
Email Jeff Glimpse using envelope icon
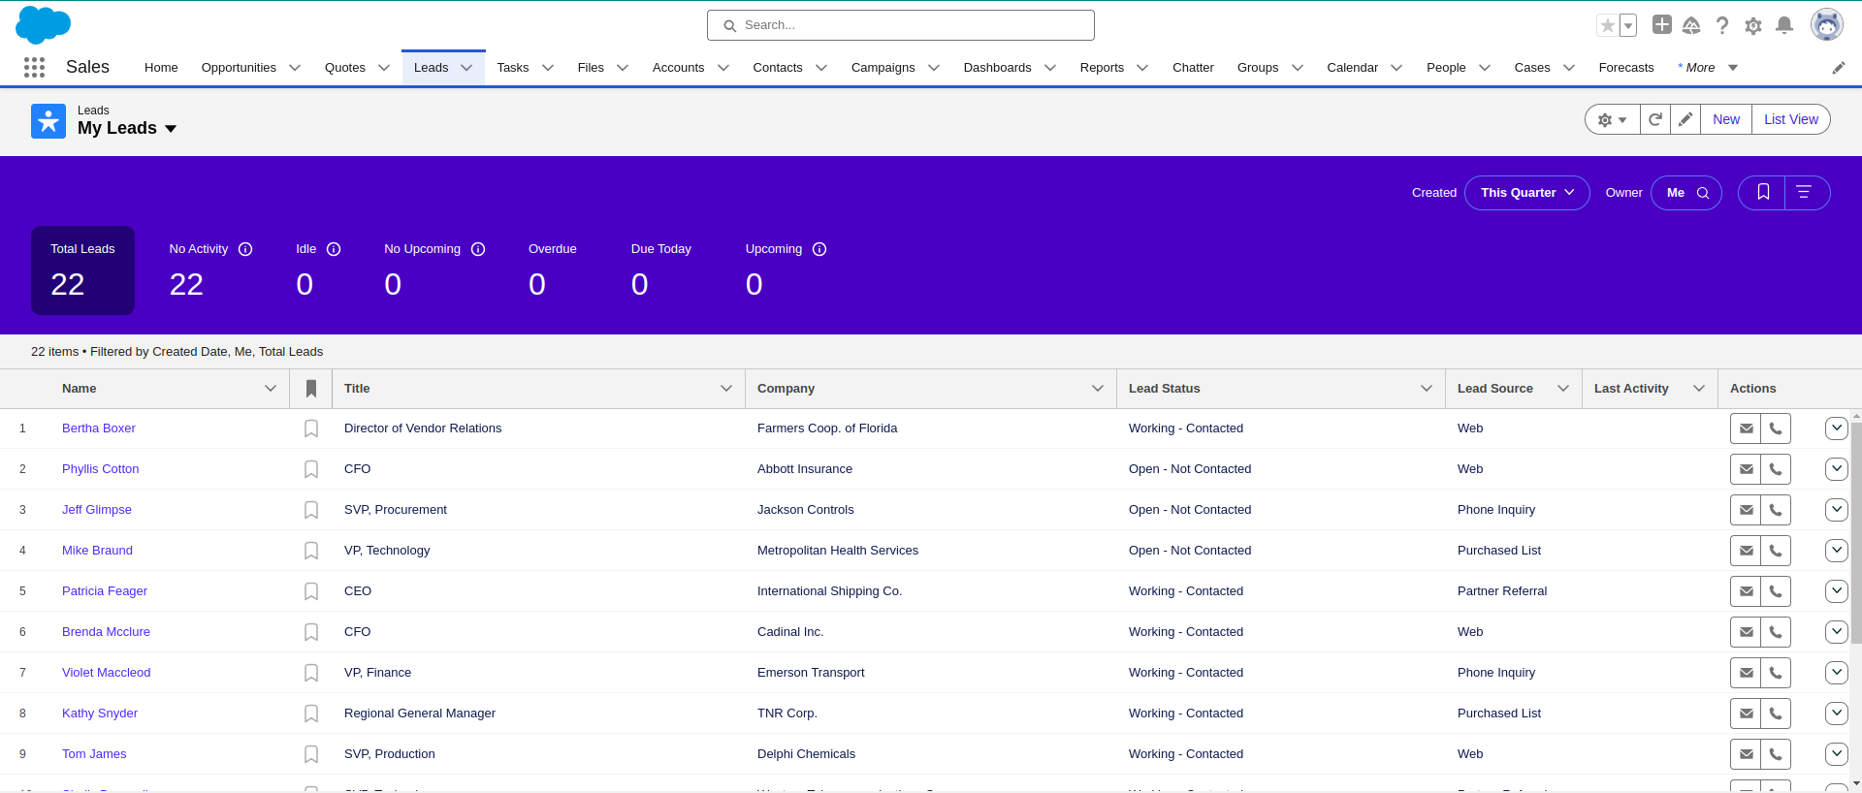click(x=1746, y=510)
